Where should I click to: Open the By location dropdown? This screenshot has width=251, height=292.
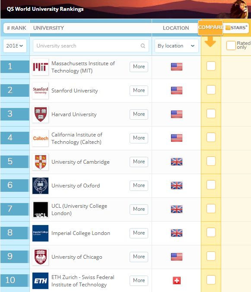pos(176,46)
